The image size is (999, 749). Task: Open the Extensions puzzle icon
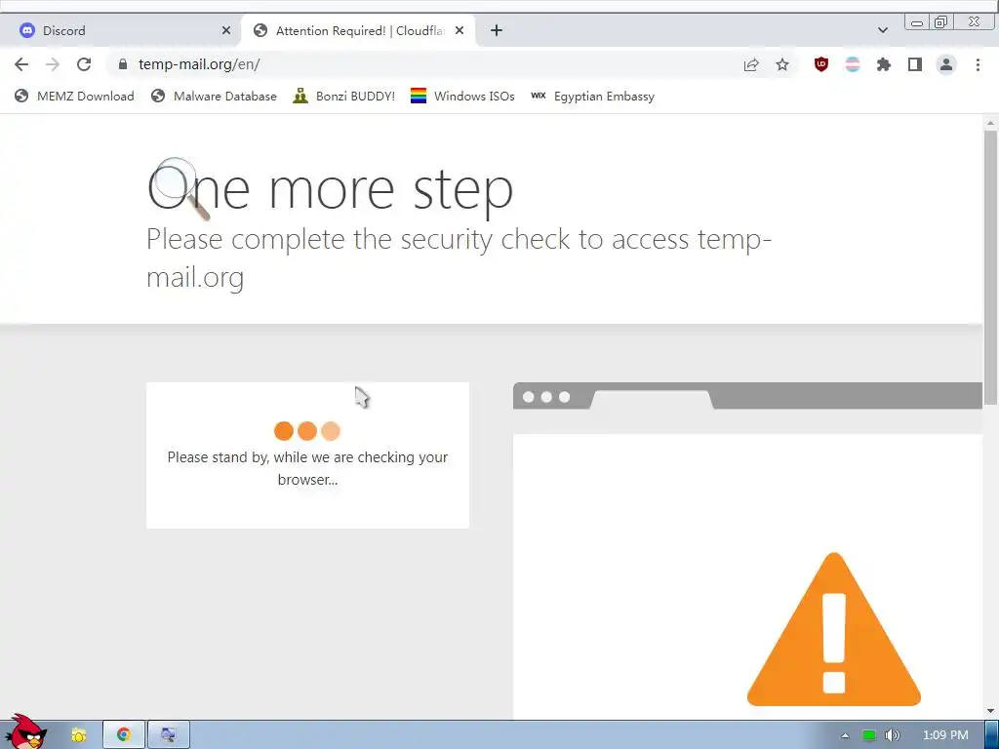point(884,64)
